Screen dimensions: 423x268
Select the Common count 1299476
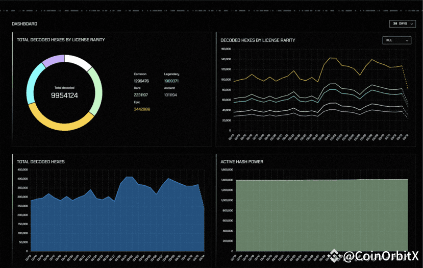141,81
